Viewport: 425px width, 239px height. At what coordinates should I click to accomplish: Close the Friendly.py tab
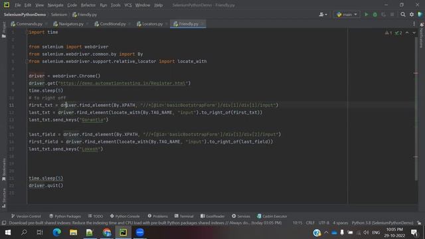coord(203,24)
